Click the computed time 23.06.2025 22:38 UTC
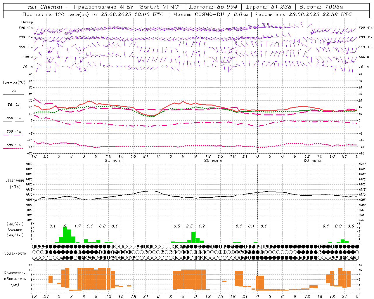The image size is (374, 299). click(x=320, y=14)
